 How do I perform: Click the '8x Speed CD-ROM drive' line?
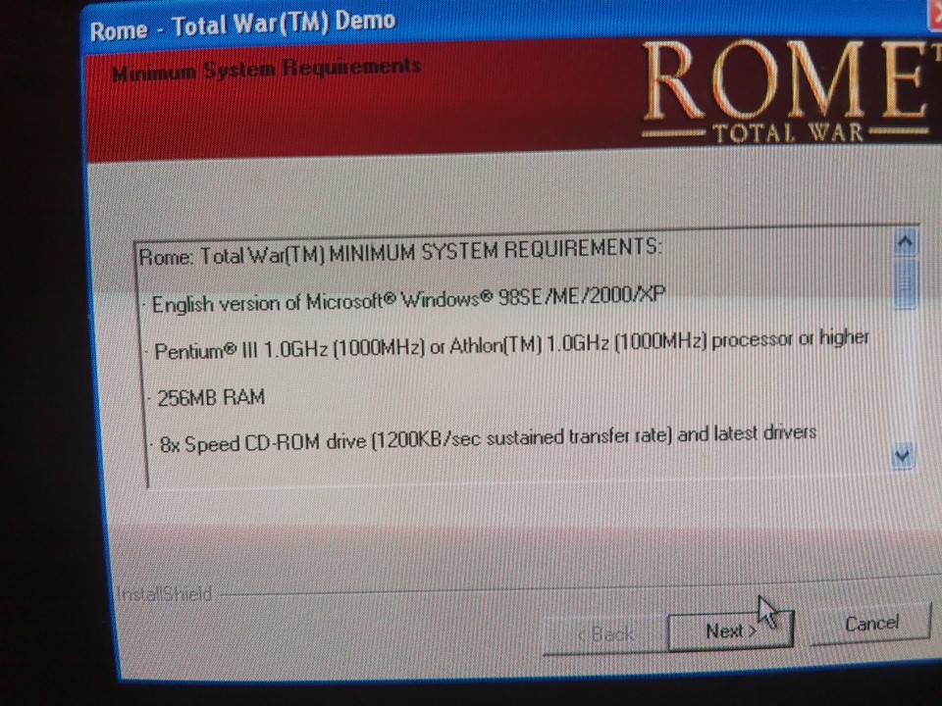488,439
